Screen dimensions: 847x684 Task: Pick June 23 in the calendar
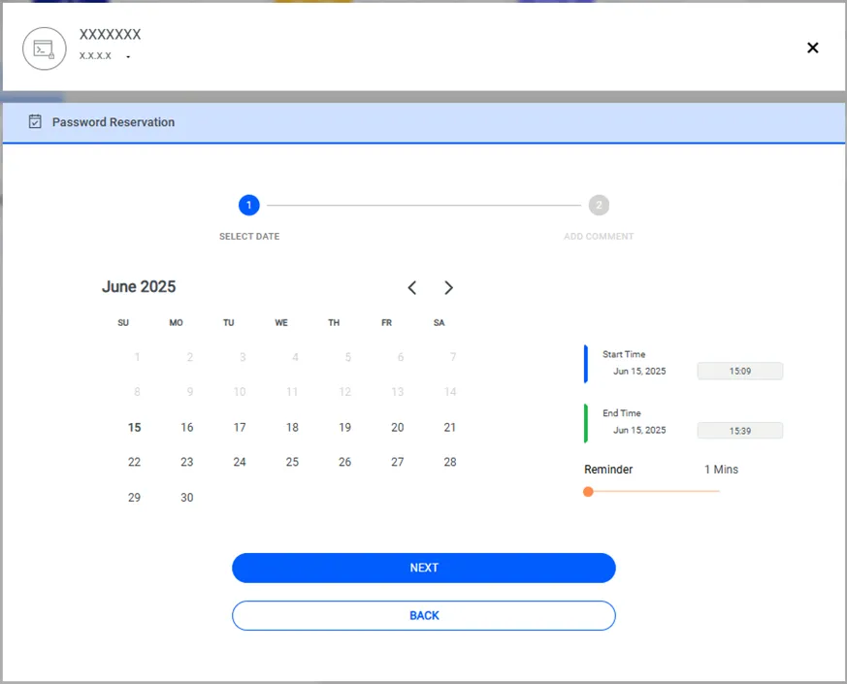187,462
